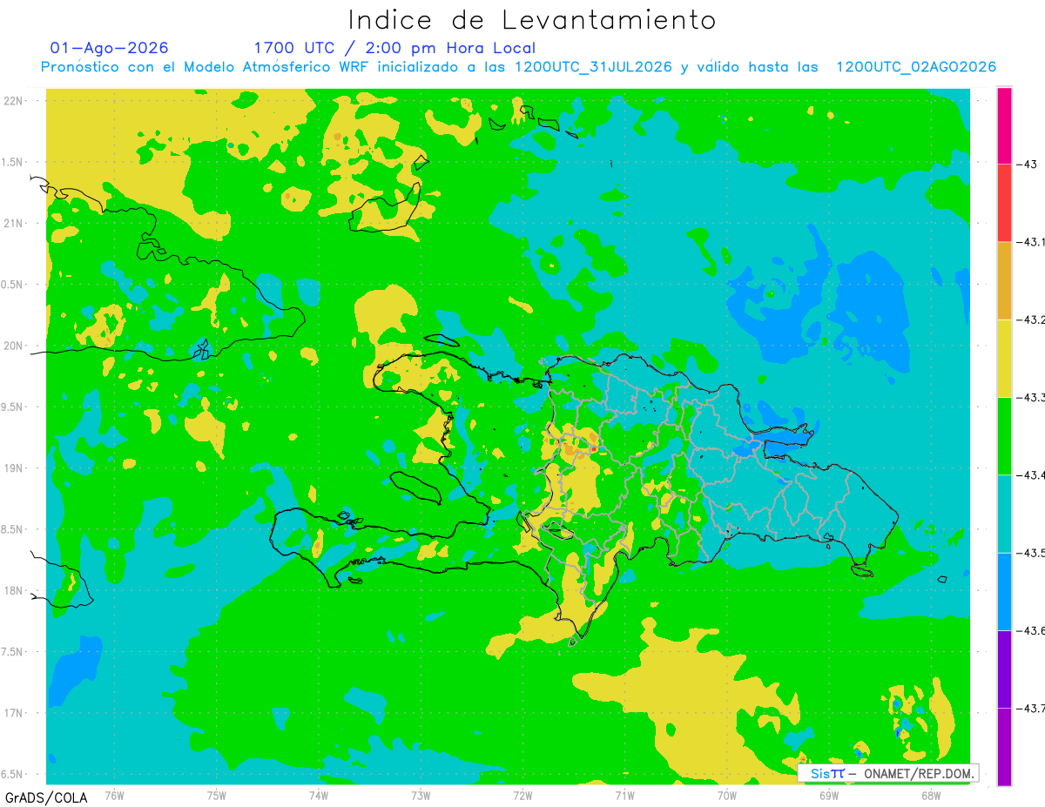This screenshot has height=807, width=1045.
Task: Click the yellow legend color segment
Action: pos(1004,358)
